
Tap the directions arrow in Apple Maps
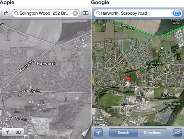pyautogui.click(x=6, y=13)
